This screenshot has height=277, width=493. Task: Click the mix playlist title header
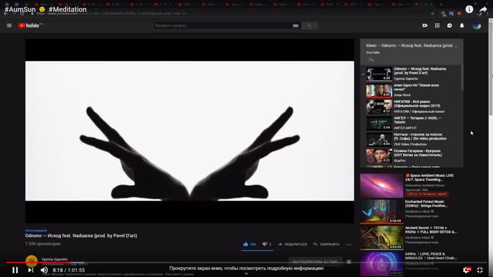click(x=412, y=46)
